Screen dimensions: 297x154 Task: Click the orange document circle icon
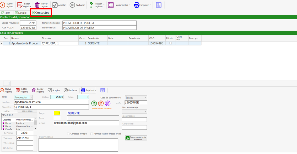(x=101, y=104)
